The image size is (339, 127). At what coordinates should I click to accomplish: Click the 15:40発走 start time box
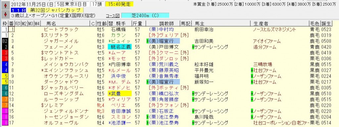(120, 4)
